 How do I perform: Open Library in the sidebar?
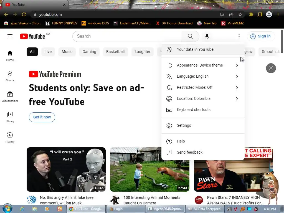[10, 117]
